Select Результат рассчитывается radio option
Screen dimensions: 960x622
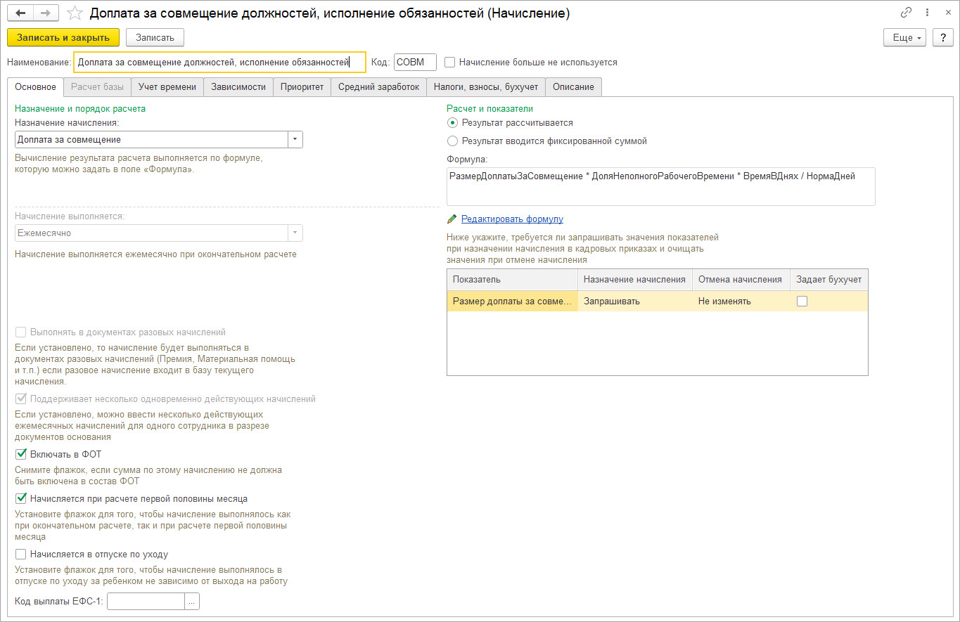tap(452, 122)
